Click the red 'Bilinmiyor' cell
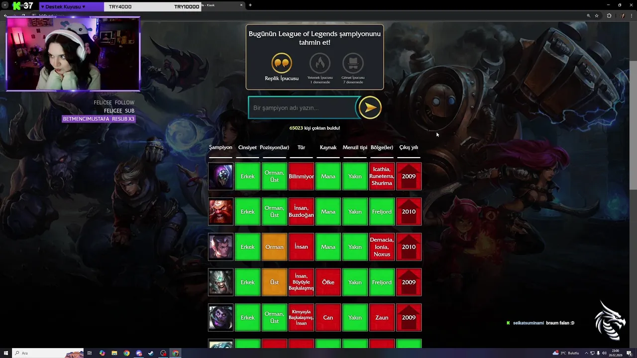This screenshot has width=637, height=358. (301, 177)
